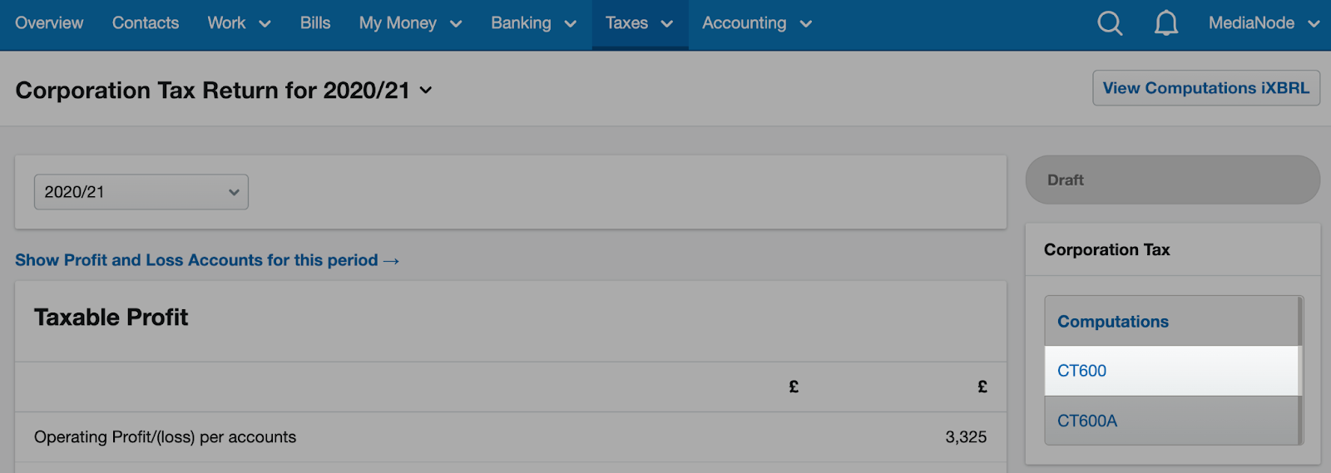Open the Contacts section

click(x=146, y=23)
